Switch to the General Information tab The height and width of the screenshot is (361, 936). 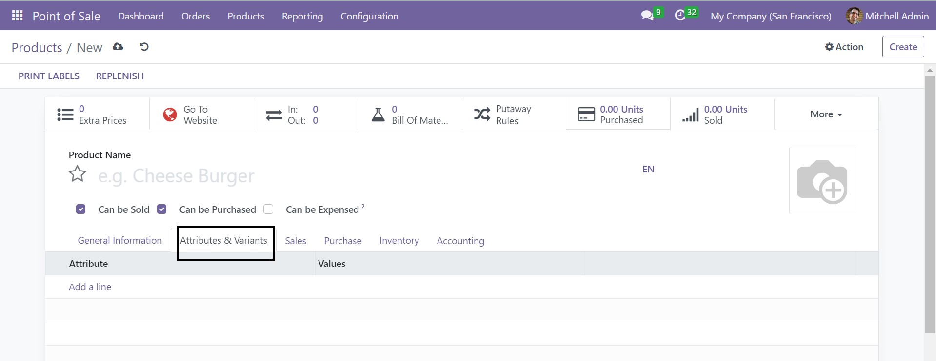coord(120,240)
